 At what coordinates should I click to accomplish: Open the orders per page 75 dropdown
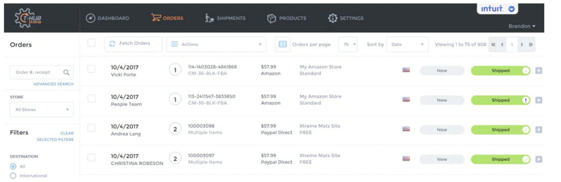tap(348, 44)
